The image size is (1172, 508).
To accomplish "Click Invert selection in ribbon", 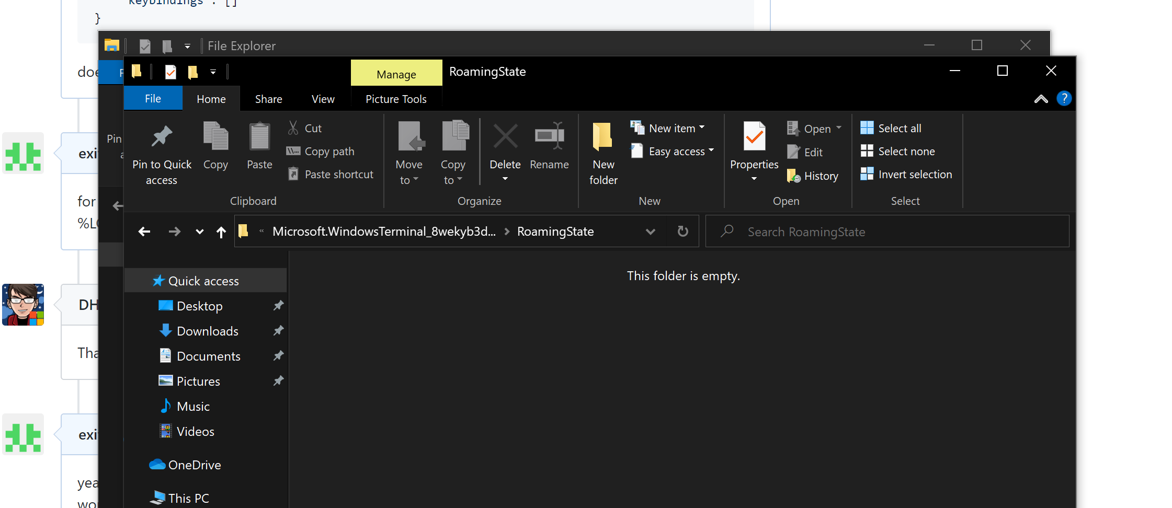I will (906, 174).
